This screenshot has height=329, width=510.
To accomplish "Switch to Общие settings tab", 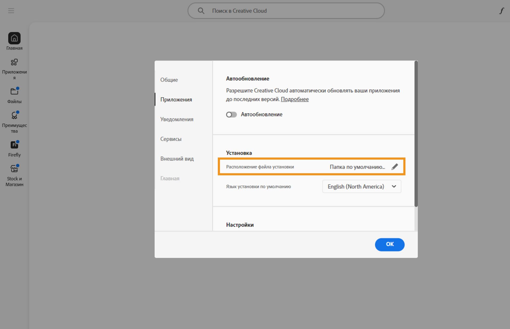I will coord(169,80).
